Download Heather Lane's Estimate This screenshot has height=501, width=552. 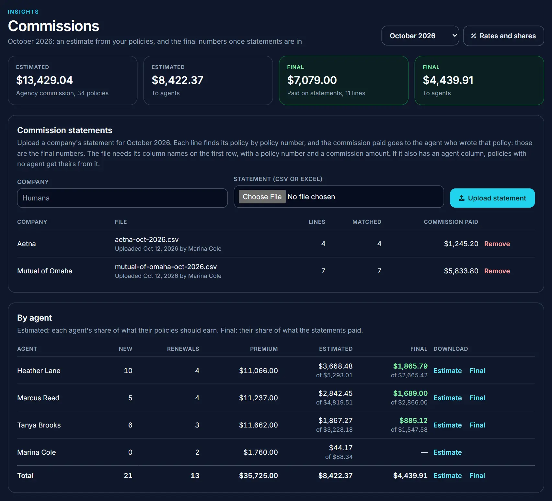click(x=447, y=371)
